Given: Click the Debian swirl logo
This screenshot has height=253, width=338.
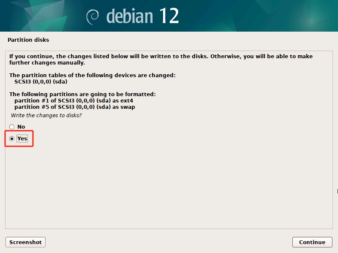Looking at the screenshot, I should [93, 17].
